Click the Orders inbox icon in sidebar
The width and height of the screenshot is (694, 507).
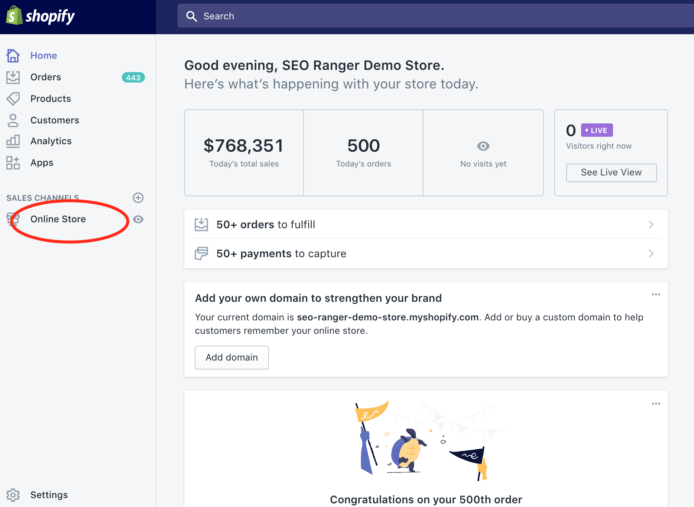(13, 77)
